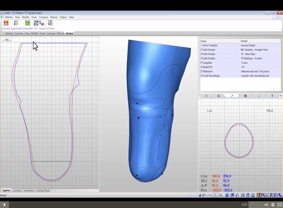Toggle the L side button
This screenshot has width=283, height=208.
click(215, 195)
